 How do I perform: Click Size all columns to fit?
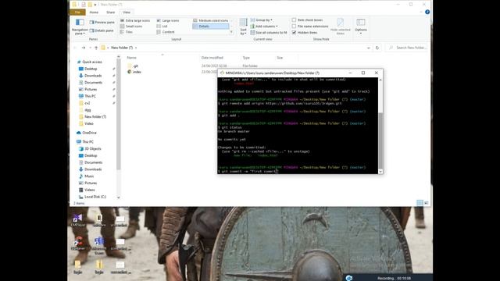point(269,33)
